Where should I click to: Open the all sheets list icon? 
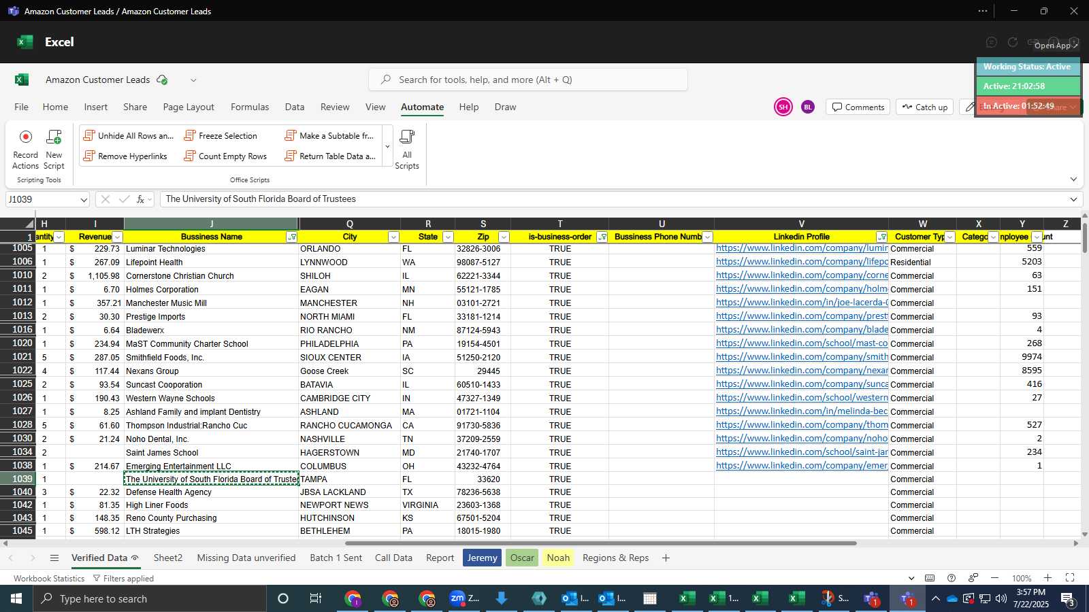pyautogui.click(x=54, y=558)
